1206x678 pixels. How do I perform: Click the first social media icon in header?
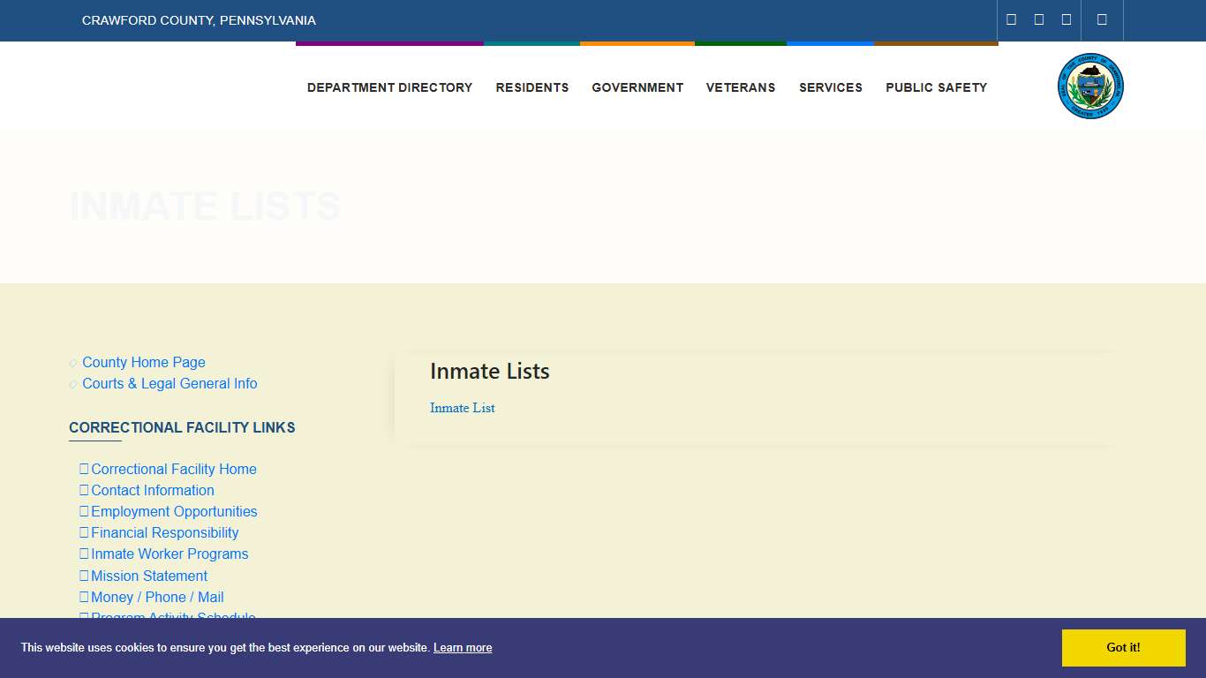click(x=1011, y=19)
